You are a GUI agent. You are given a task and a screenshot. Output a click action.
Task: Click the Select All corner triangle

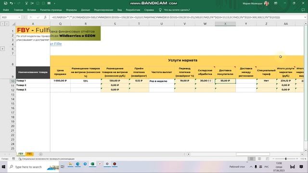click(13, 24)
